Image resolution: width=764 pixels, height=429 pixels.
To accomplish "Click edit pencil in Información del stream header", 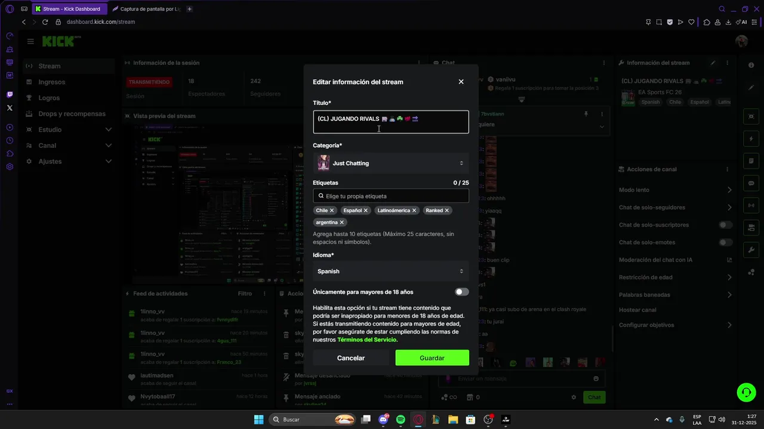I will coord(713,63).
